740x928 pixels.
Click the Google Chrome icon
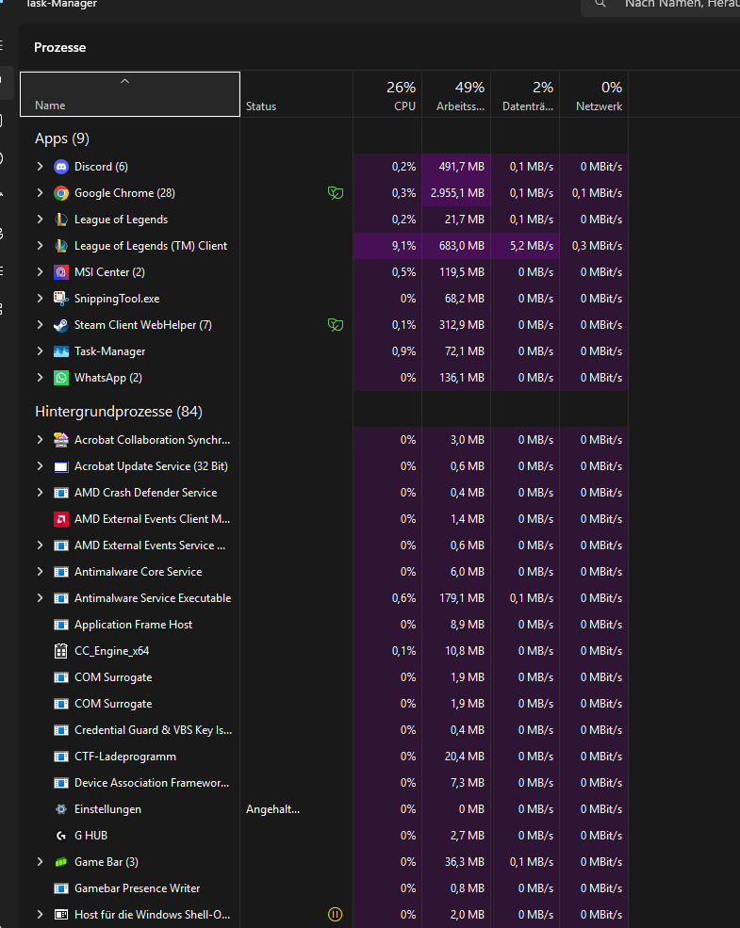pos(61,193)
